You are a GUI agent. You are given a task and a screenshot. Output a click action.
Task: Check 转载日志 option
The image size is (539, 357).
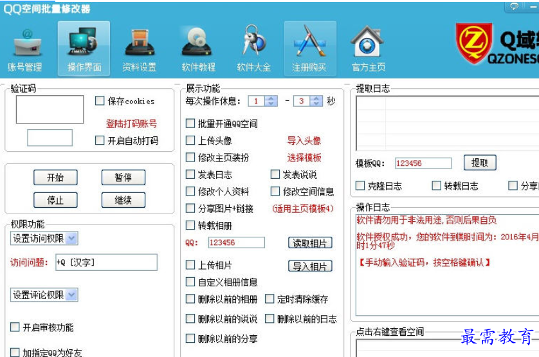[436, 185]
